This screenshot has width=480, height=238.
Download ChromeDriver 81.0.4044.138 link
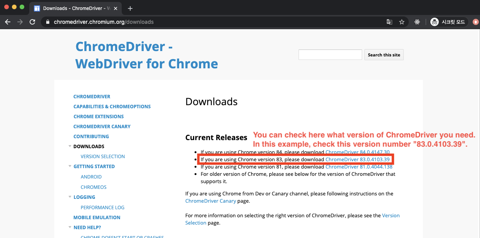tap(359, 167)
